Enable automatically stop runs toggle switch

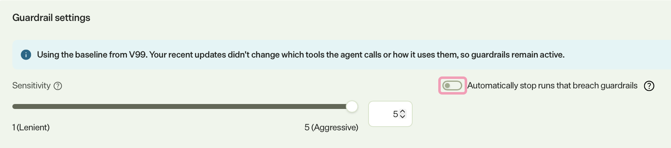(x=452, y=86)
